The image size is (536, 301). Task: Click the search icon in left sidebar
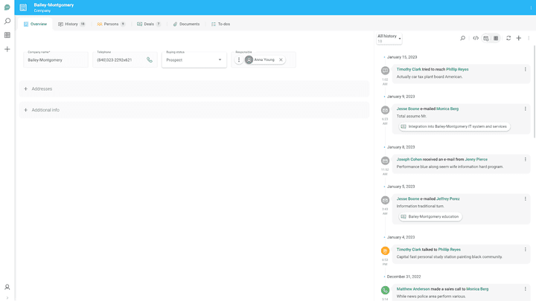click(7, 21)
